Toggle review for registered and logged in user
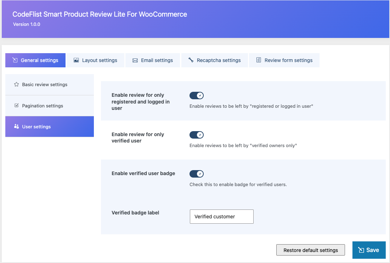 click(x=197, y=95)
